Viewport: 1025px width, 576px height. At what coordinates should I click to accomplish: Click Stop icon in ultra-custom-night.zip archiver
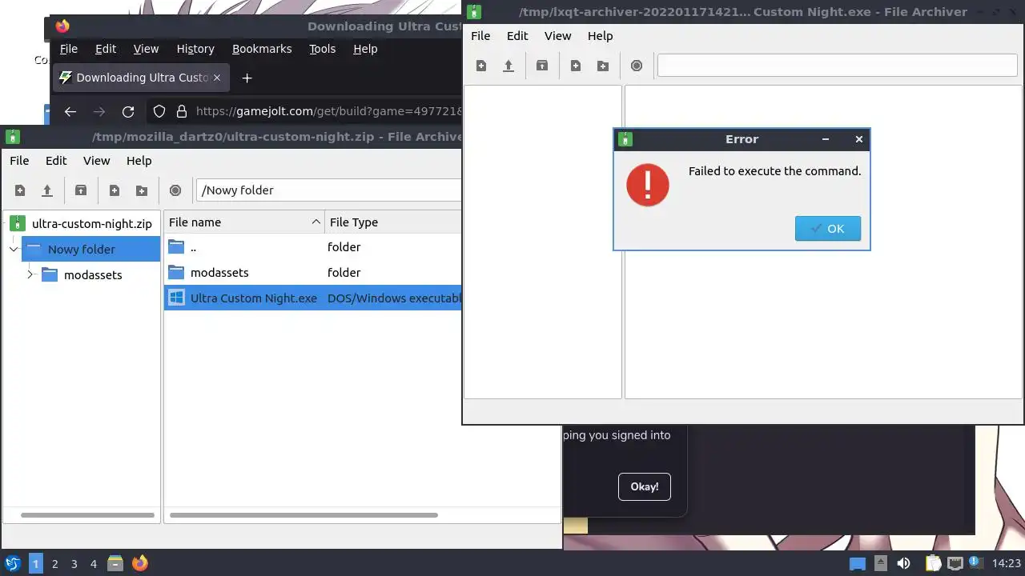click(x=175, y=190)
